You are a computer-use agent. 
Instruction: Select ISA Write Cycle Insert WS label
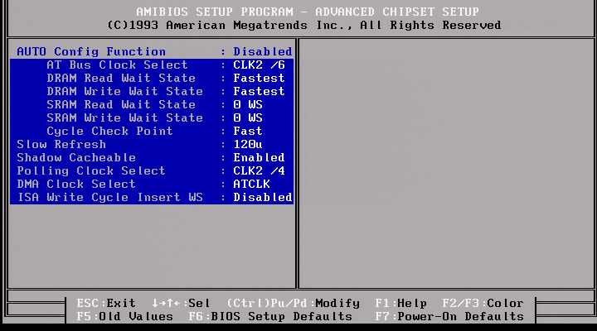pos(110,197)
